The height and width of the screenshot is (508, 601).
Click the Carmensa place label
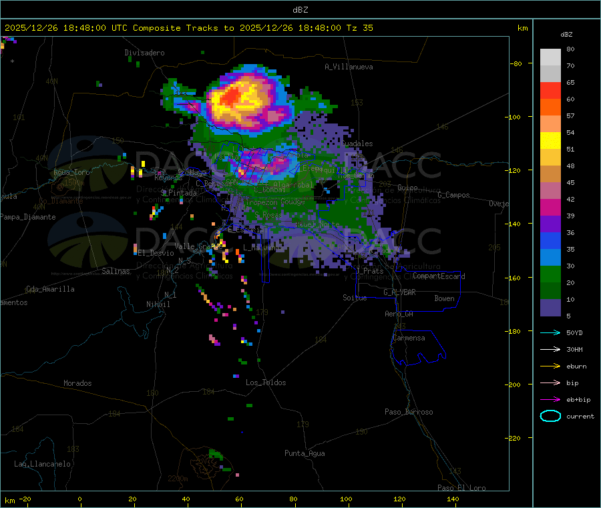409,338
